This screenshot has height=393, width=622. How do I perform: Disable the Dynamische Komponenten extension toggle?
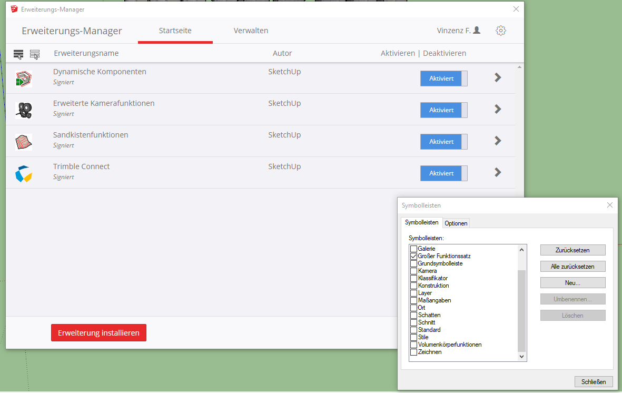pos(443,78)
